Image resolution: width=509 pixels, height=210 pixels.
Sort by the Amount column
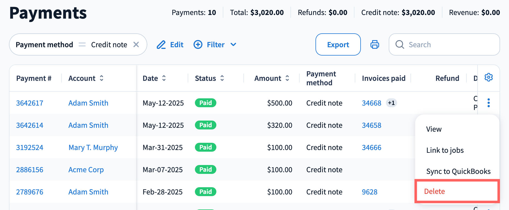point(287,78)
